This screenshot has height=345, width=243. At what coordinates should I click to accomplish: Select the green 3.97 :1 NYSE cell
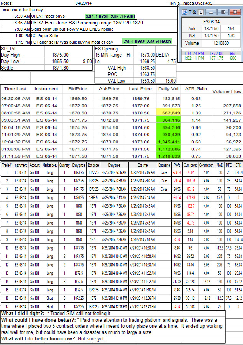pyautogui.click(x=97, y=16)
